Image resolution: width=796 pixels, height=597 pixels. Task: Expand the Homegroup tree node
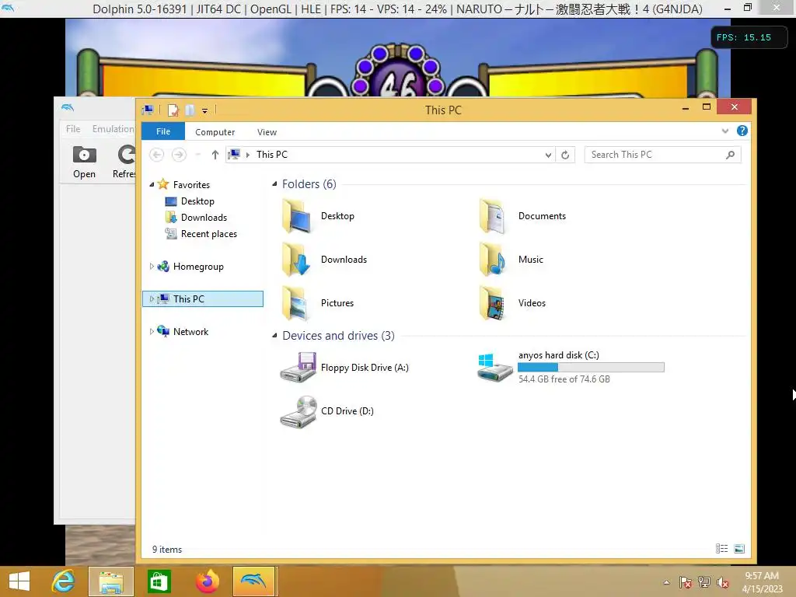tap(152, 267)
